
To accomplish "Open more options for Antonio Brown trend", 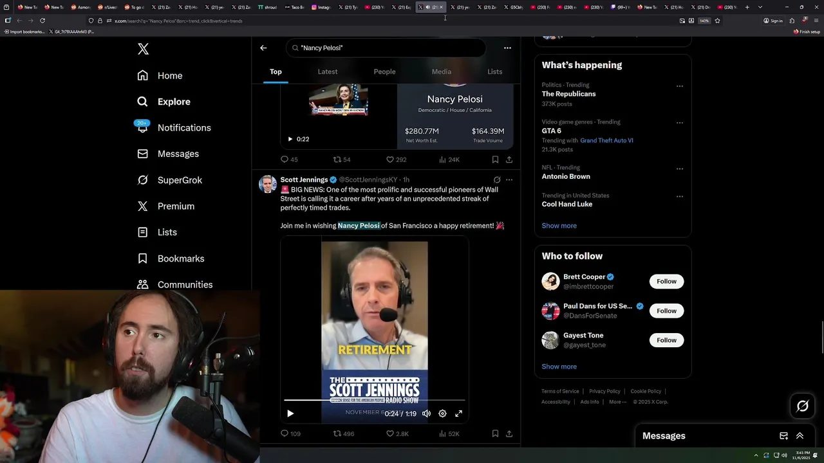I will (x=679, y=168).
